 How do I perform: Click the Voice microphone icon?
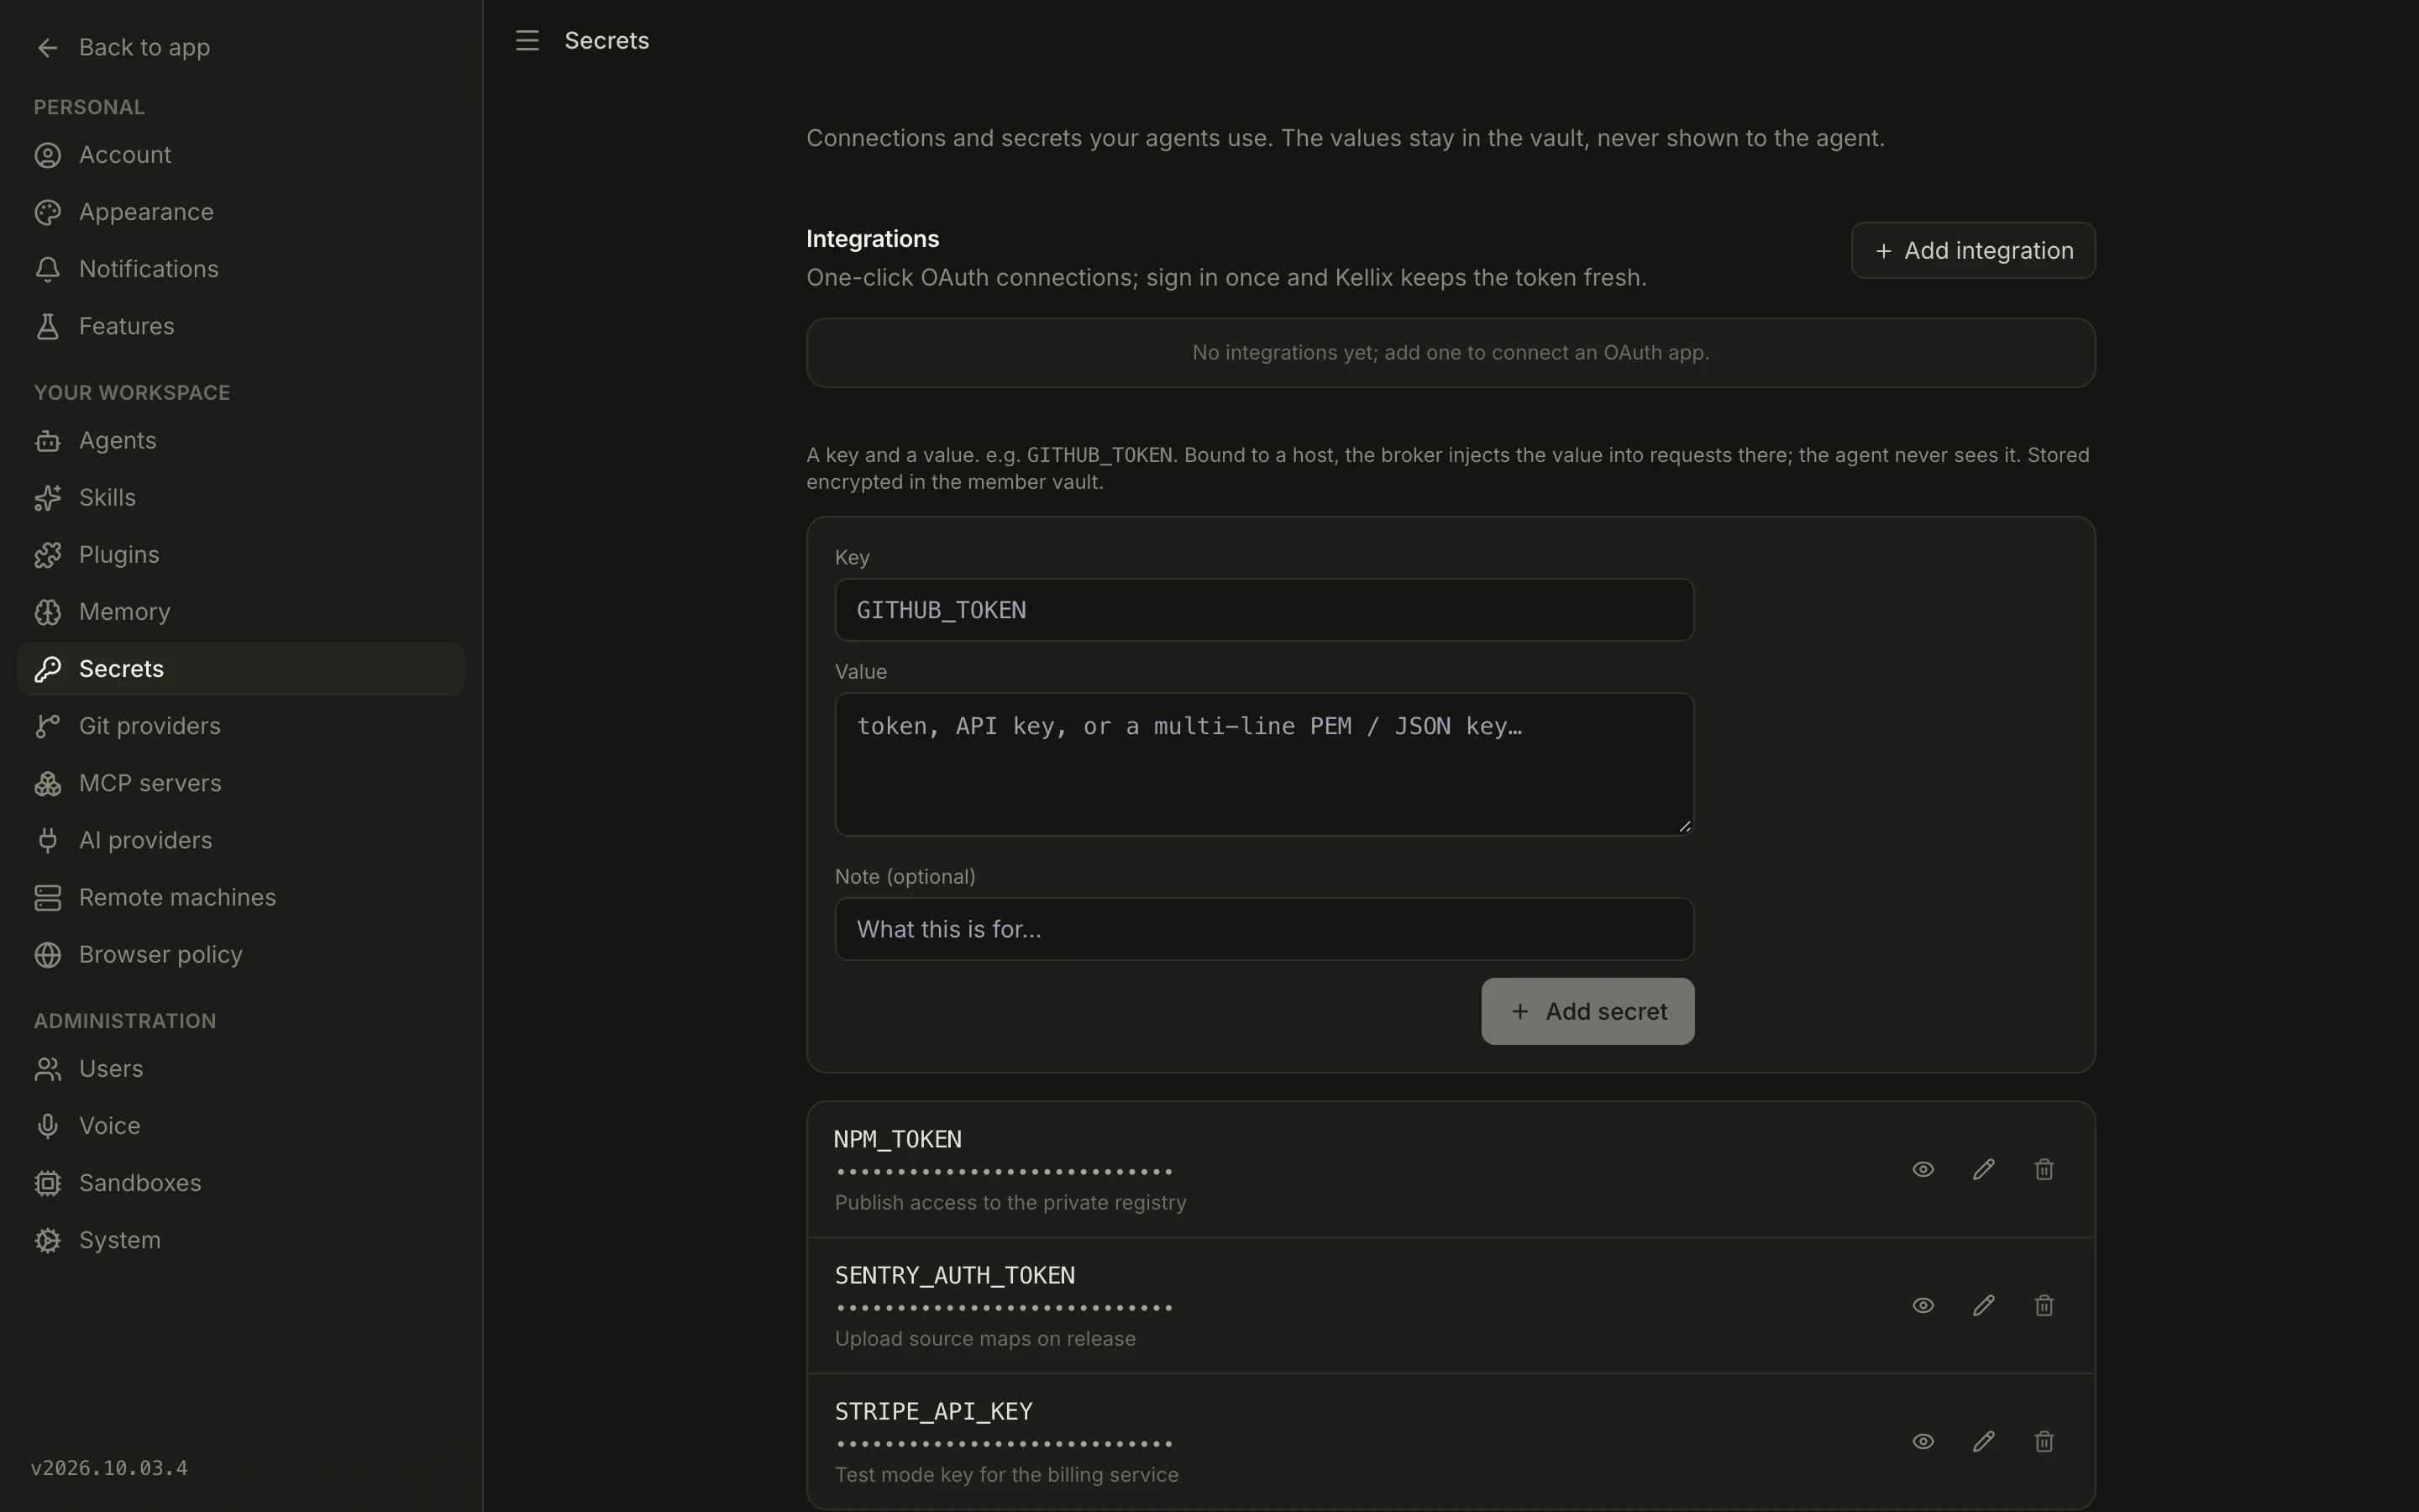(47, 1126)
